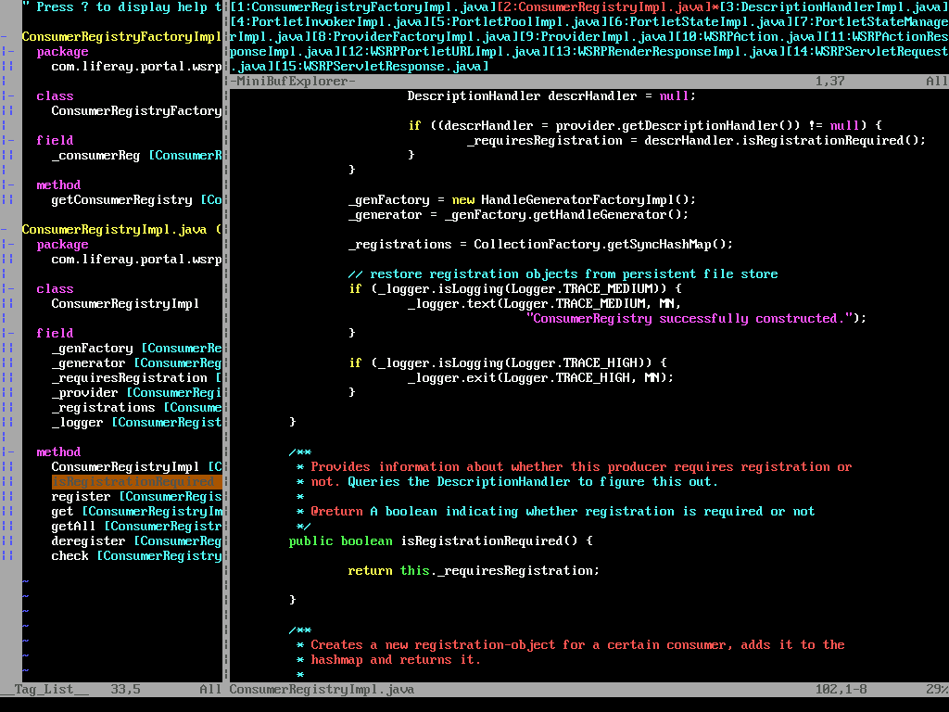
Task: Click the -MiniBufExplorer- status line label
Action: pyautogui.click(x=292, y=82)
